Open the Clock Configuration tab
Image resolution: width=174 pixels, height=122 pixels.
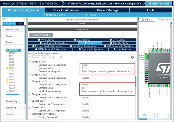coord(66,10)
